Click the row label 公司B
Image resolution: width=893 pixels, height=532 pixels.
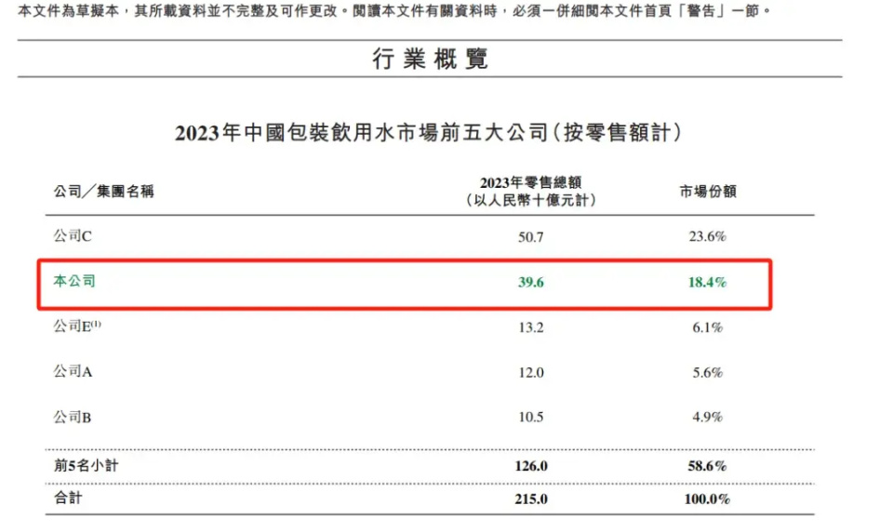[x=73, y=417]
